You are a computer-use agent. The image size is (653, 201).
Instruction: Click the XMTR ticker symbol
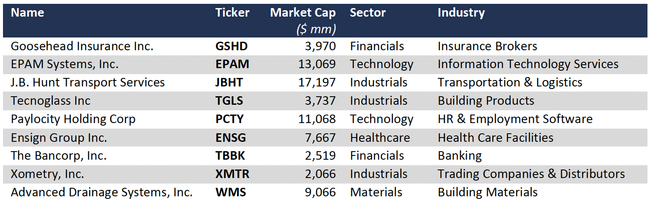232,174
